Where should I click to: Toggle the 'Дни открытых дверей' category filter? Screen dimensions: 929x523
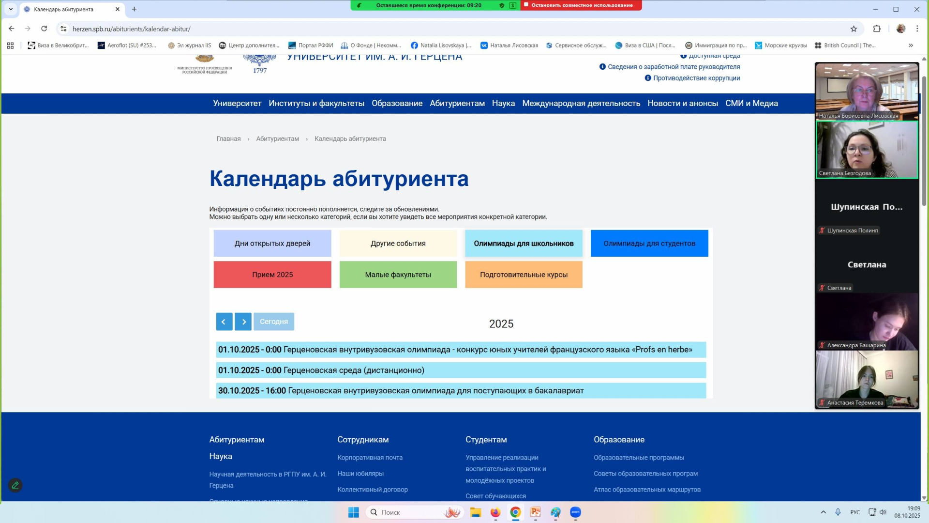pos(272,243)
